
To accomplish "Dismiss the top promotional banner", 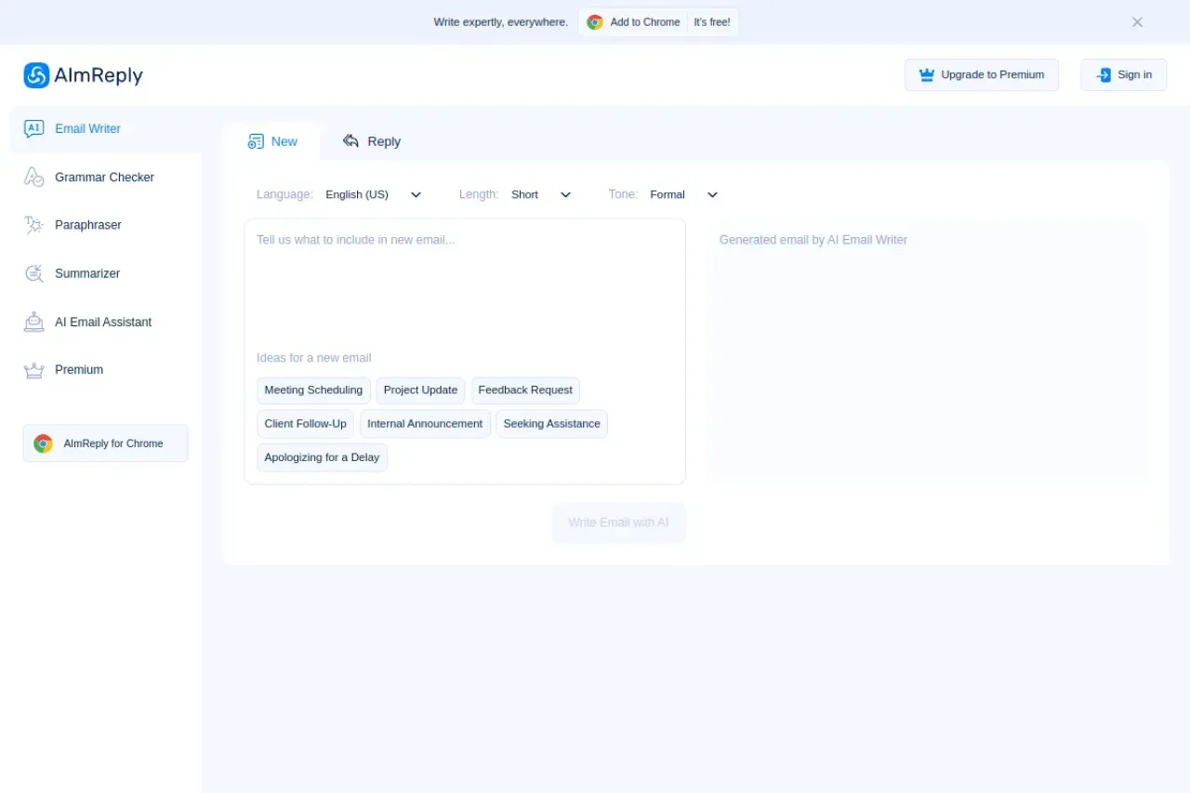I will point(1137,22).
